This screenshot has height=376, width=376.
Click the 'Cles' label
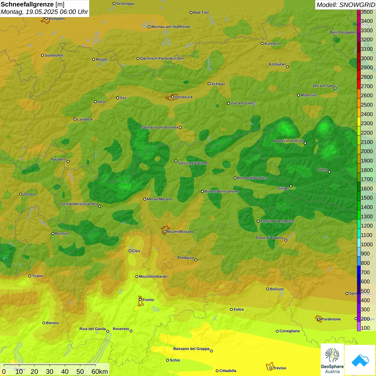tap(136, 251)
